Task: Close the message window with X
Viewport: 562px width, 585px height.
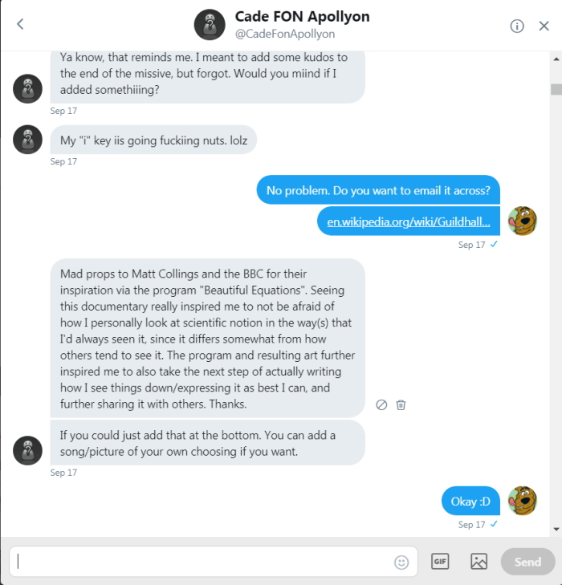Action: (544, 26)
